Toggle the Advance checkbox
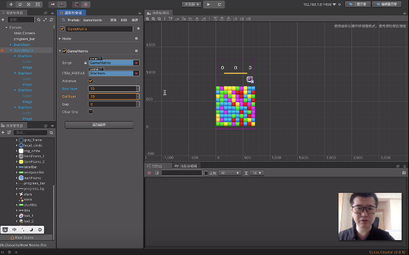The width and height of the screenshot is (409, 255). tap(91, 81)
